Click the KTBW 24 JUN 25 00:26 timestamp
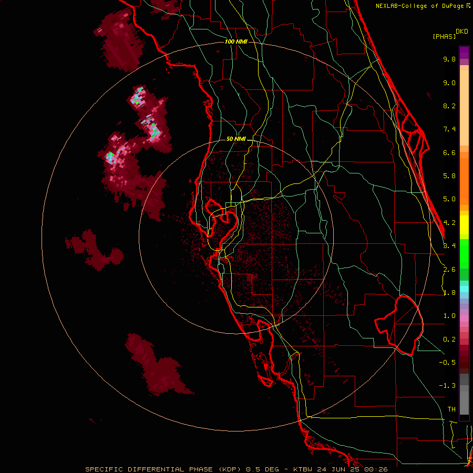Image resolution: width=473 pixels, height=473 pixels. click(340, 469)
